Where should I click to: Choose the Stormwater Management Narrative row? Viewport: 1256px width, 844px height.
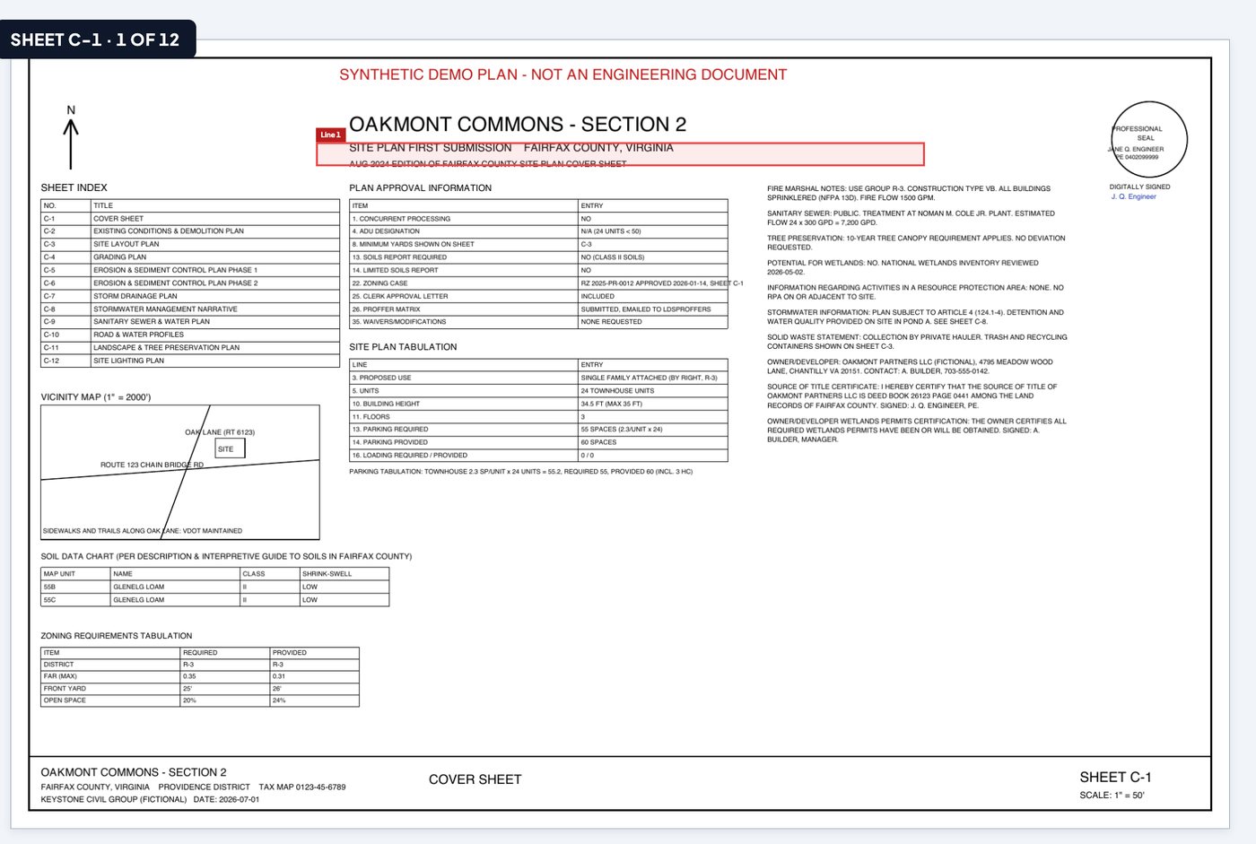click(190, 309)
